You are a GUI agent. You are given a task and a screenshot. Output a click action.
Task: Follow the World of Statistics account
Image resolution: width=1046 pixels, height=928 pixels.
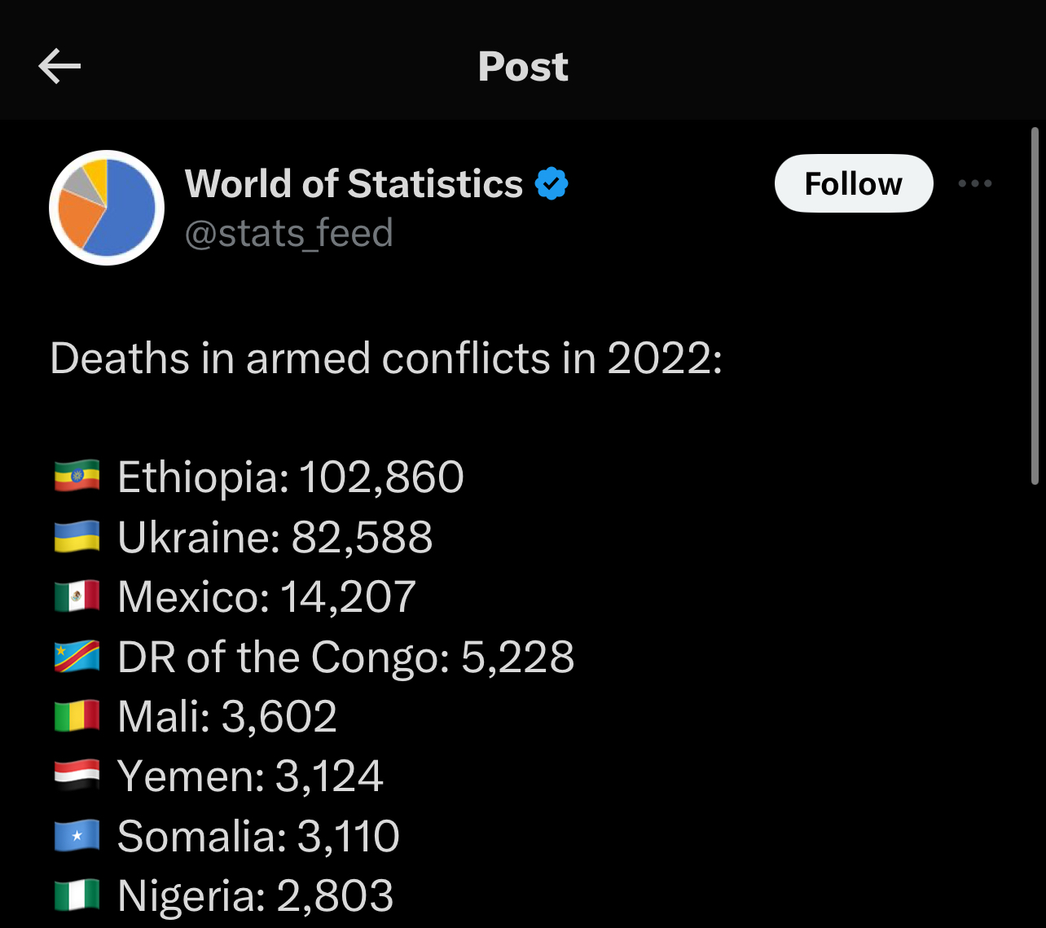(x=854, y=183)
